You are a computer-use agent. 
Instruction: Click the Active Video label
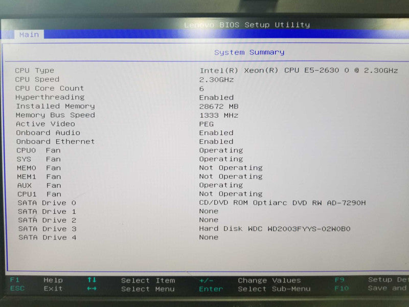pyautogui.click(x=46, y=124)
